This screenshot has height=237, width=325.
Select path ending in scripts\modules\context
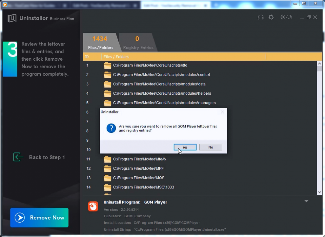pos(162,75)
